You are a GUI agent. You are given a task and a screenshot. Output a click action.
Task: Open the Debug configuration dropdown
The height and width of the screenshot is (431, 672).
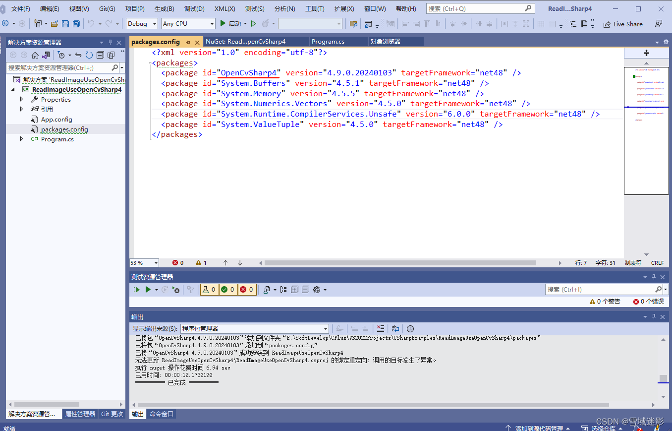pos(142,23)
